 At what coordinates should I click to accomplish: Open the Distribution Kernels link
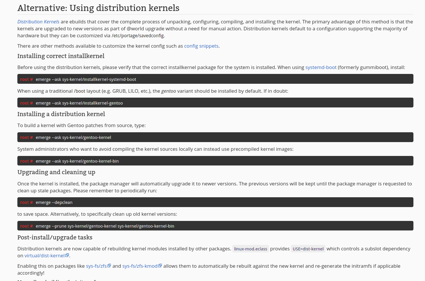click(38, 22)
